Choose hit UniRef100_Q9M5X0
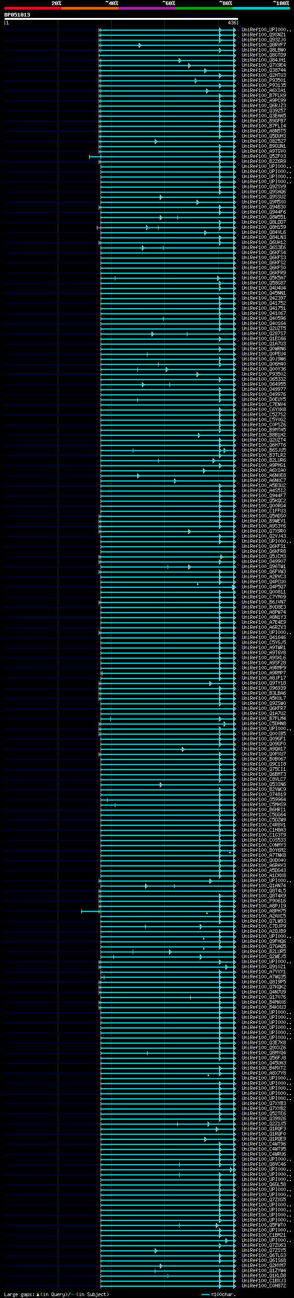The height and width of the screenshot is (1298, 294). click(263, 202)
